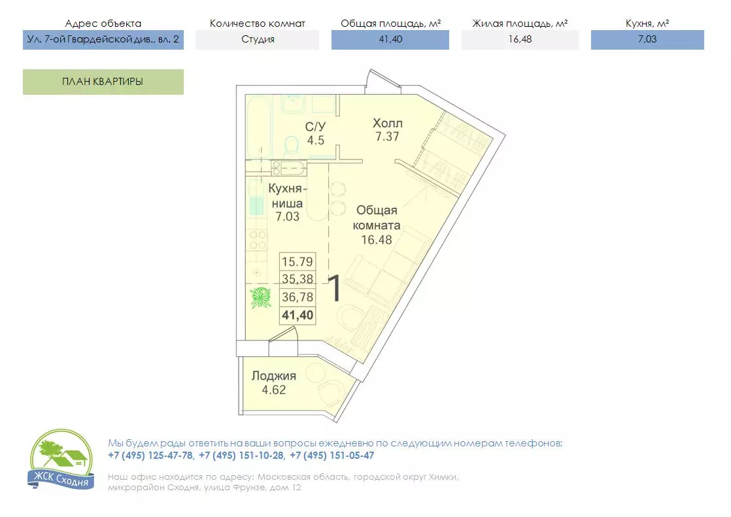Click the Количество комнат column label

(x=258, y=24)
